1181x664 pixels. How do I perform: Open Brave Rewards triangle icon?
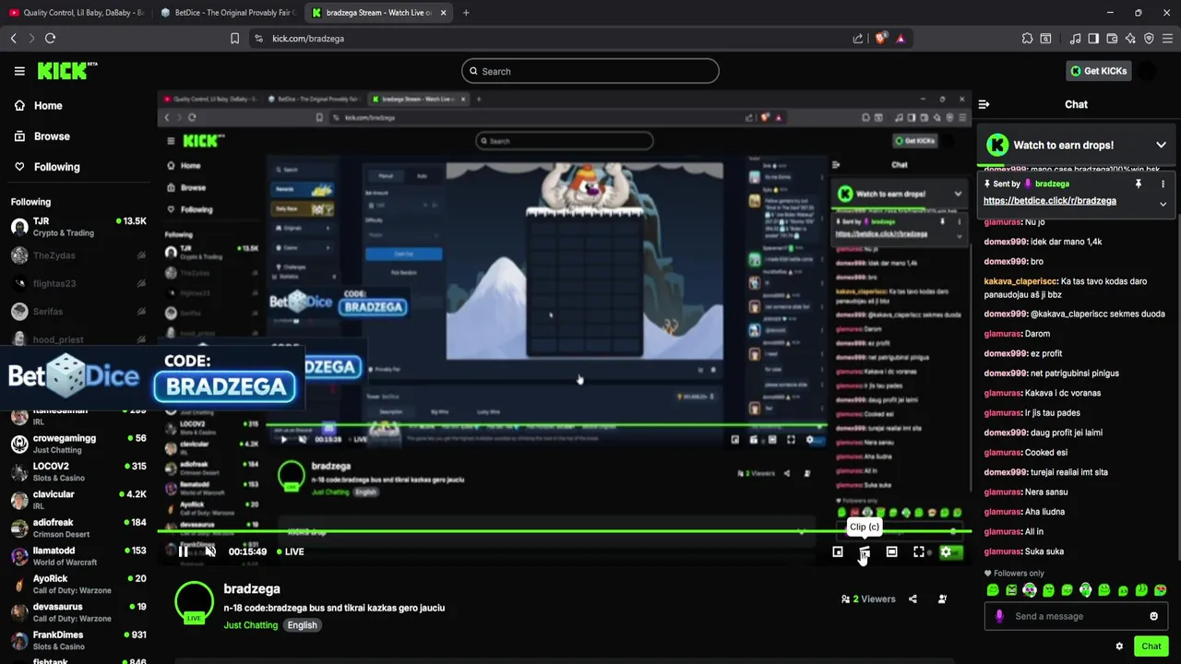901,39
